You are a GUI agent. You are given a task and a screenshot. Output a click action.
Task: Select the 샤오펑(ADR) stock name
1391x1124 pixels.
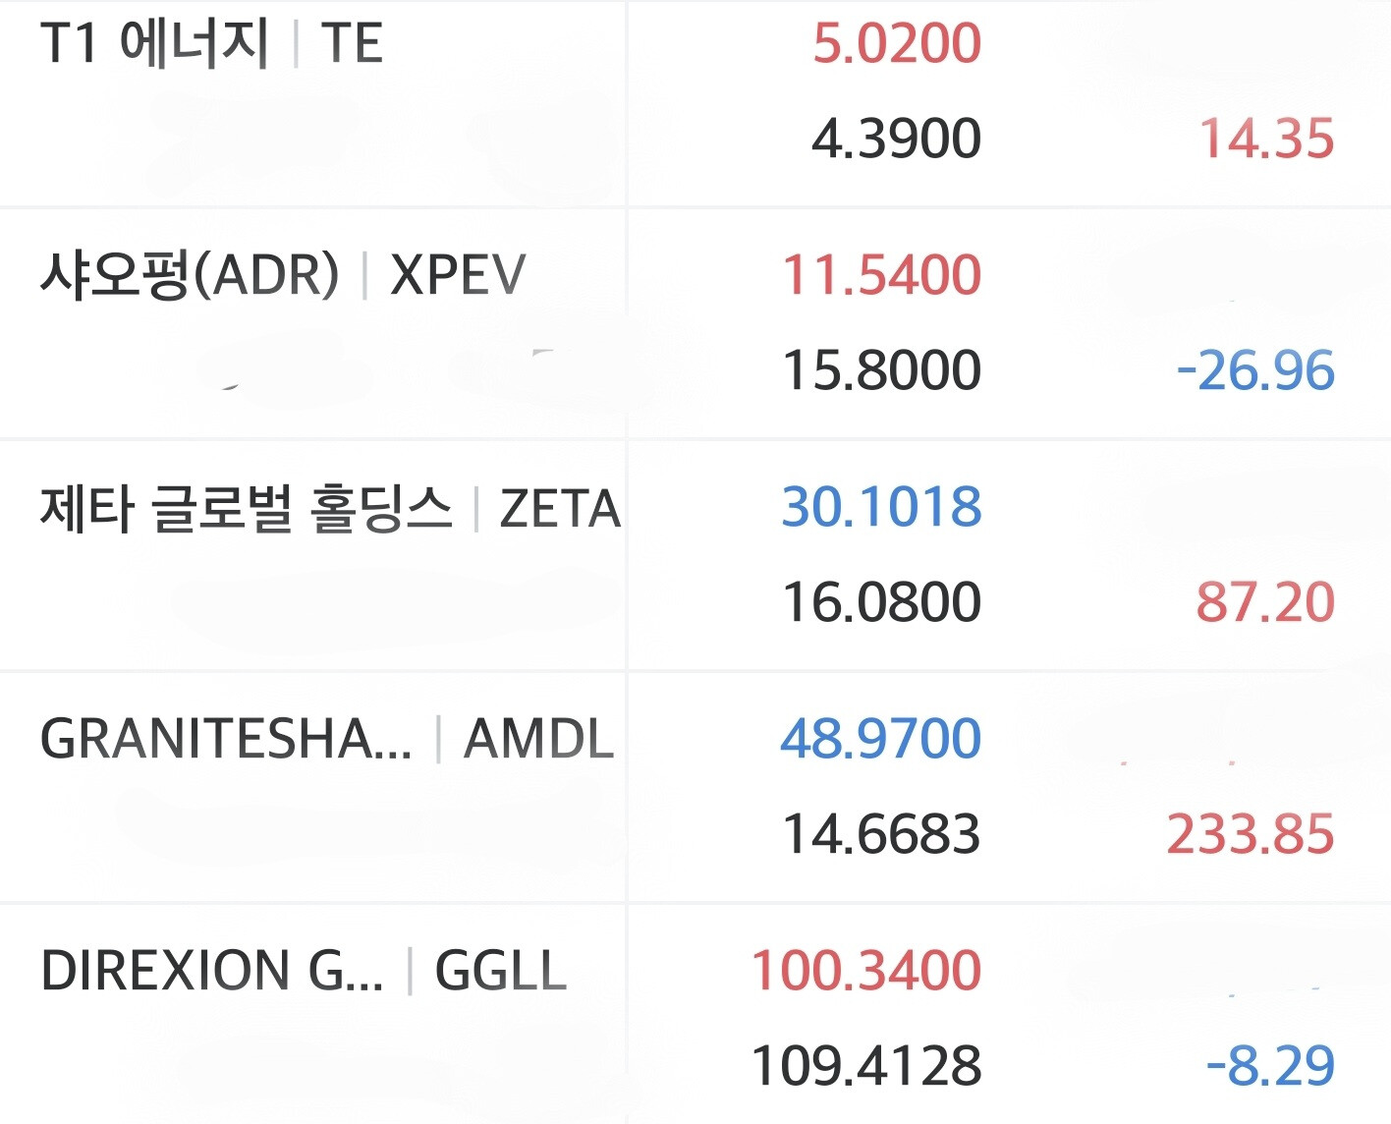190,274
